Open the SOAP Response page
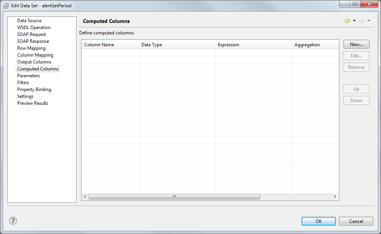The height and width of the screenshot is (234, 381). pos(33,41)
